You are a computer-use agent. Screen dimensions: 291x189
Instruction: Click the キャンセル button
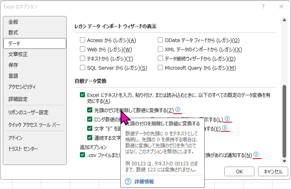(273, 172)
